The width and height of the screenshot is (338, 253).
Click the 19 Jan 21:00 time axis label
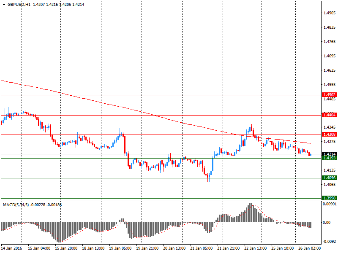coord(147,248)
